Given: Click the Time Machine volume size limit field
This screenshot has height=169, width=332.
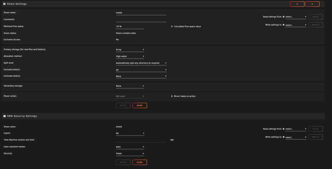Looking at the screenshot, I should (x=141, y=140).
